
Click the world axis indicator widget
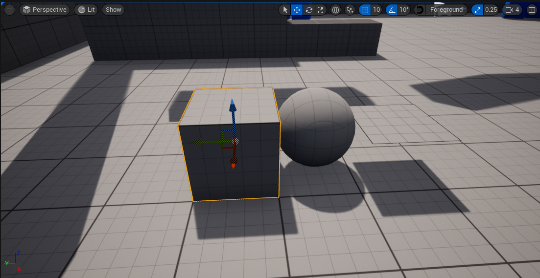(x=14, y=261)
